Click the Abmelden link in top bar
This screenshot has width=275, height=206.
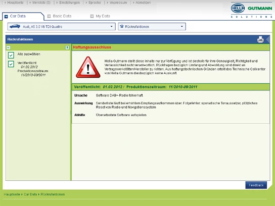click(x=143, y=3)
